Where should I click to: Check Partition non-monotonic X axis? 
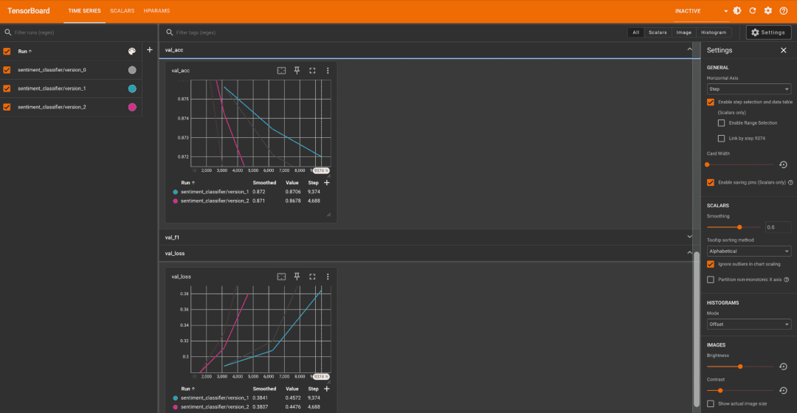(x=711, y=280)
